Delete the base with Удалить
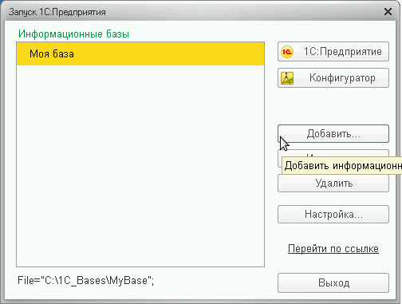This screenshot has width=402, height=304. 333,184
